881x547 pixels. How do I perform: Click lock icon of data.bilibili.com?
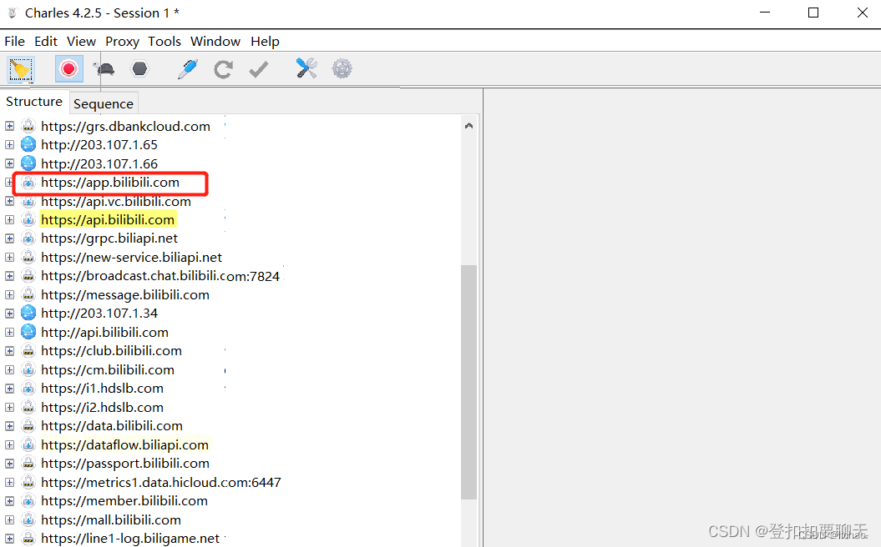point(28,426)
